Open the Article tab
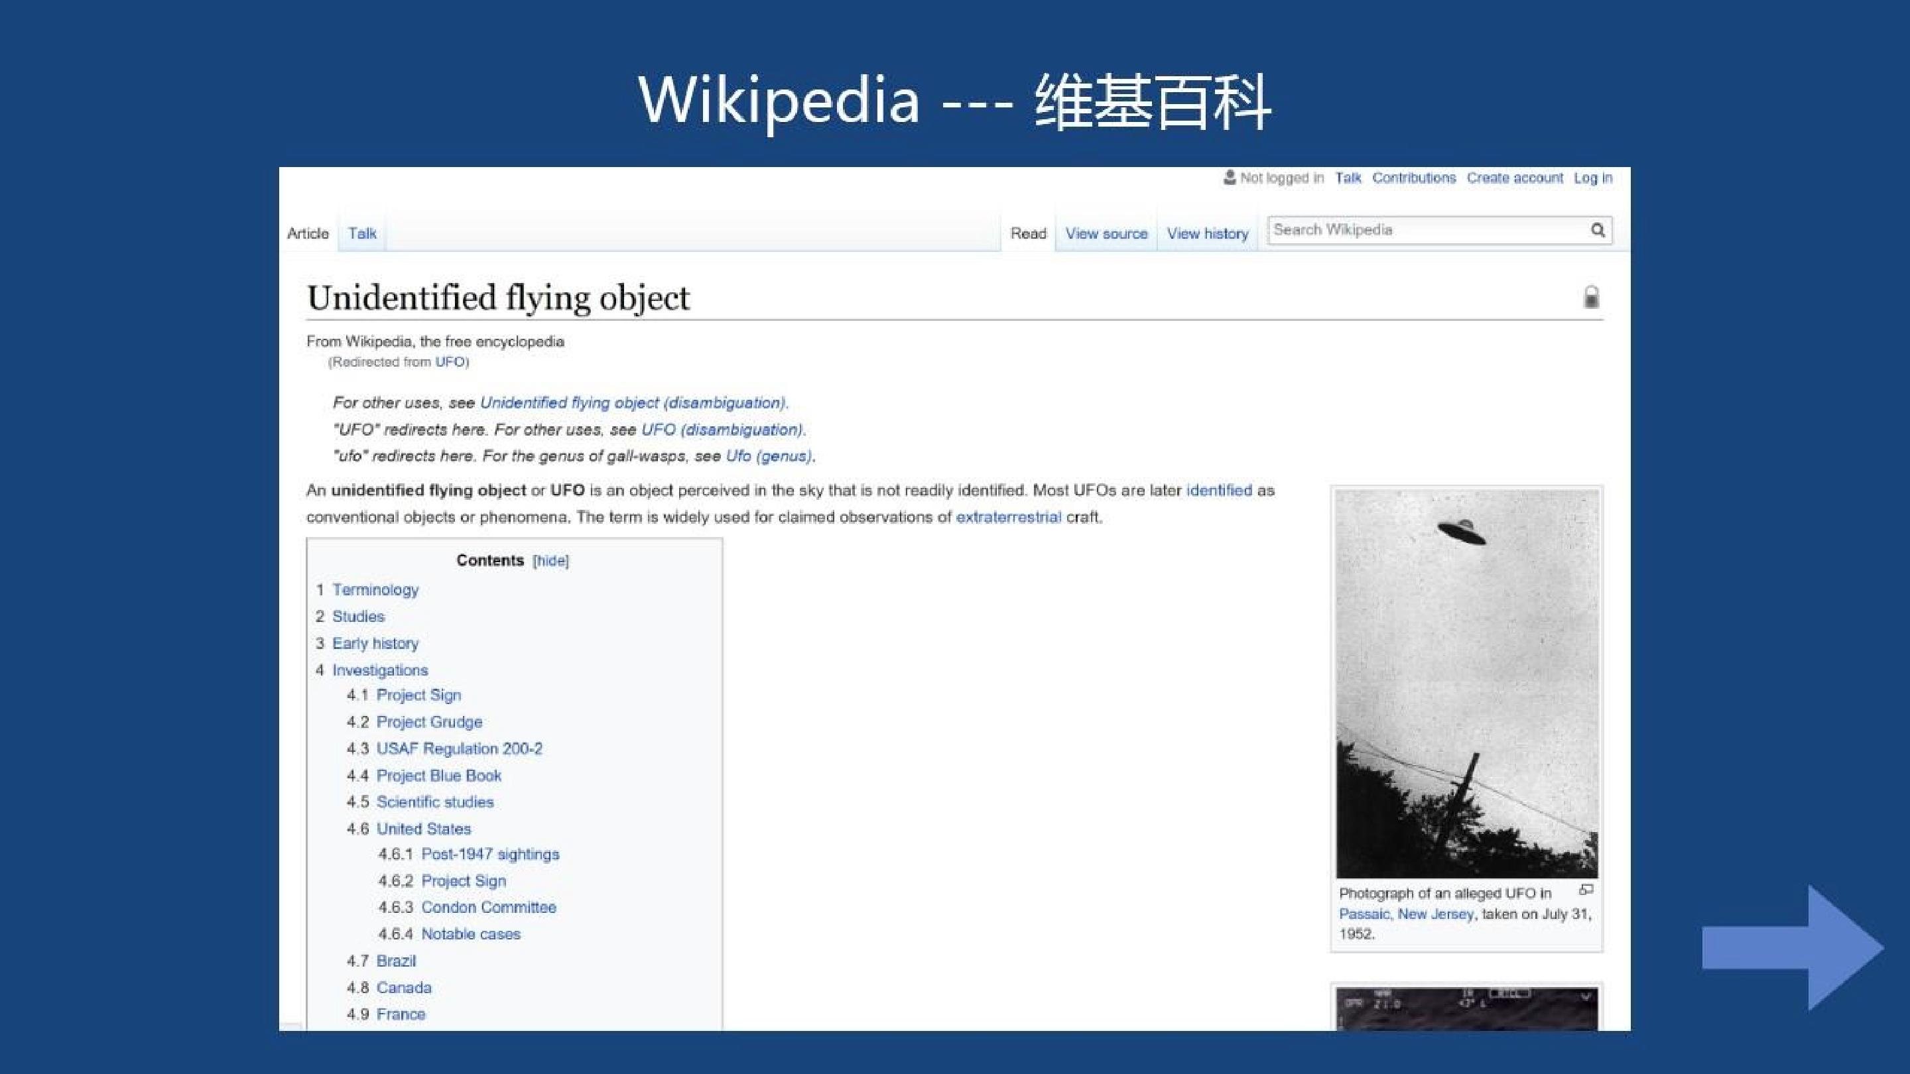Viewport: 1910px width, 1074px height. [308, 233]
